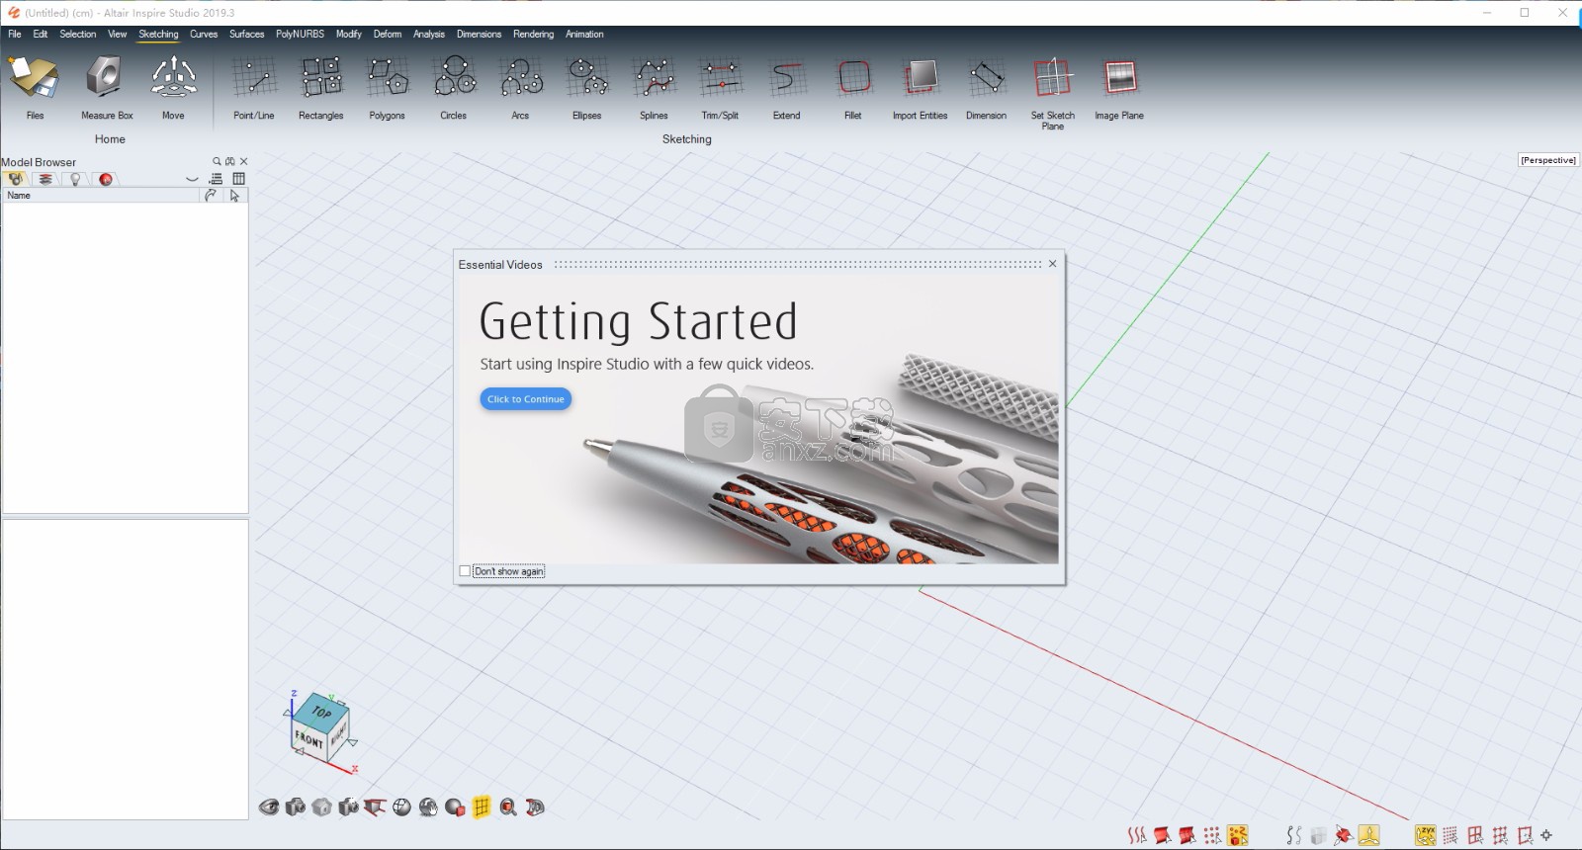Image resolution: width=1582 pixels, height=850 pixels.
Task: Pick the Ellipses sketch tool
Action: tap(587, 87)
